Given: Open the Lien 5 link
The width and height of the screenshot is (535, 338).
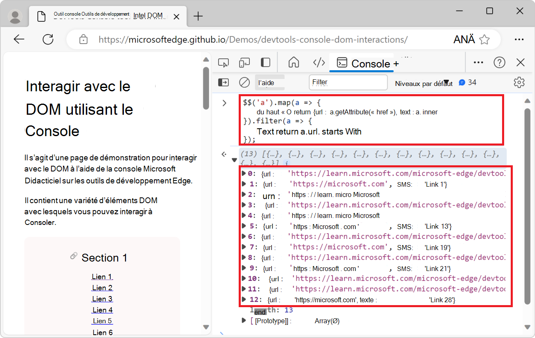Looking at the screenshot, I should coord(102,321).
